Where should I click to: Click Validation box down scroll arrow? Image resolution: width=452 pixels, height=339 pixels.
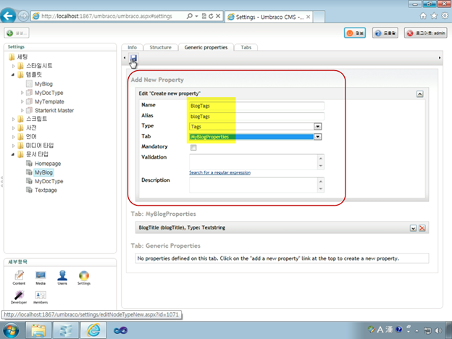(x=321, y=166)
